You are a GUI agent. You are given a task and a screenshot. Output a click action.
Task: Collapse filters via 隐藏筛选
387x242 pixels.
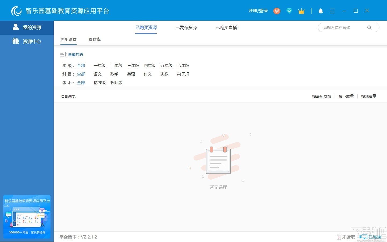point(75,54)
